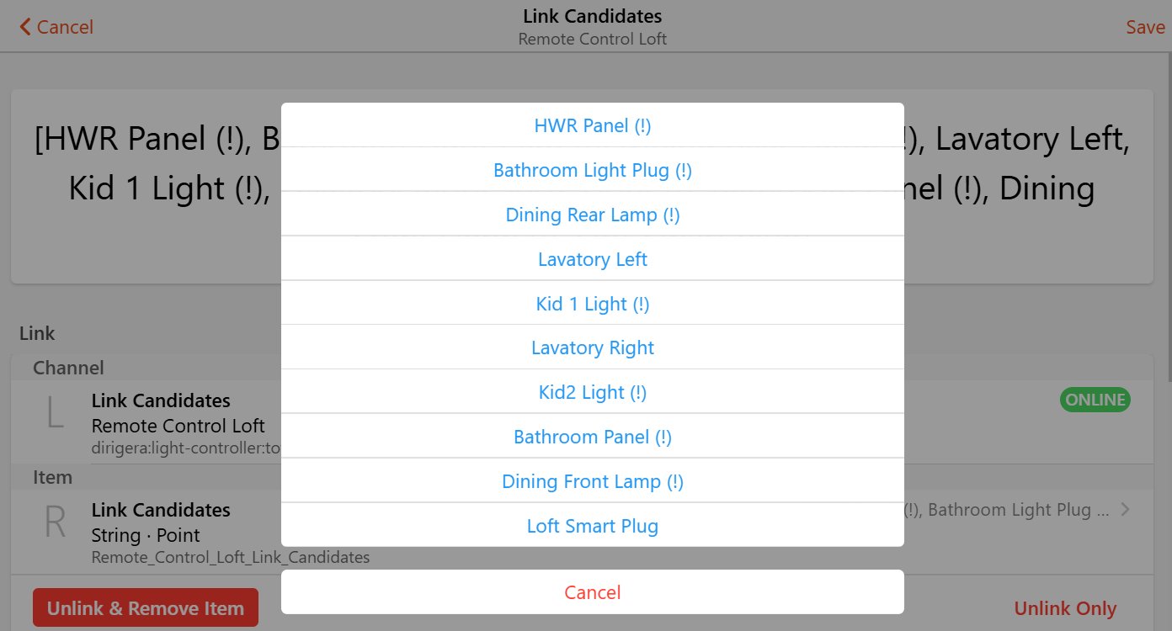Select HWR Panel from the candidates list
The image size is (1172, 631).
point(592,125)
